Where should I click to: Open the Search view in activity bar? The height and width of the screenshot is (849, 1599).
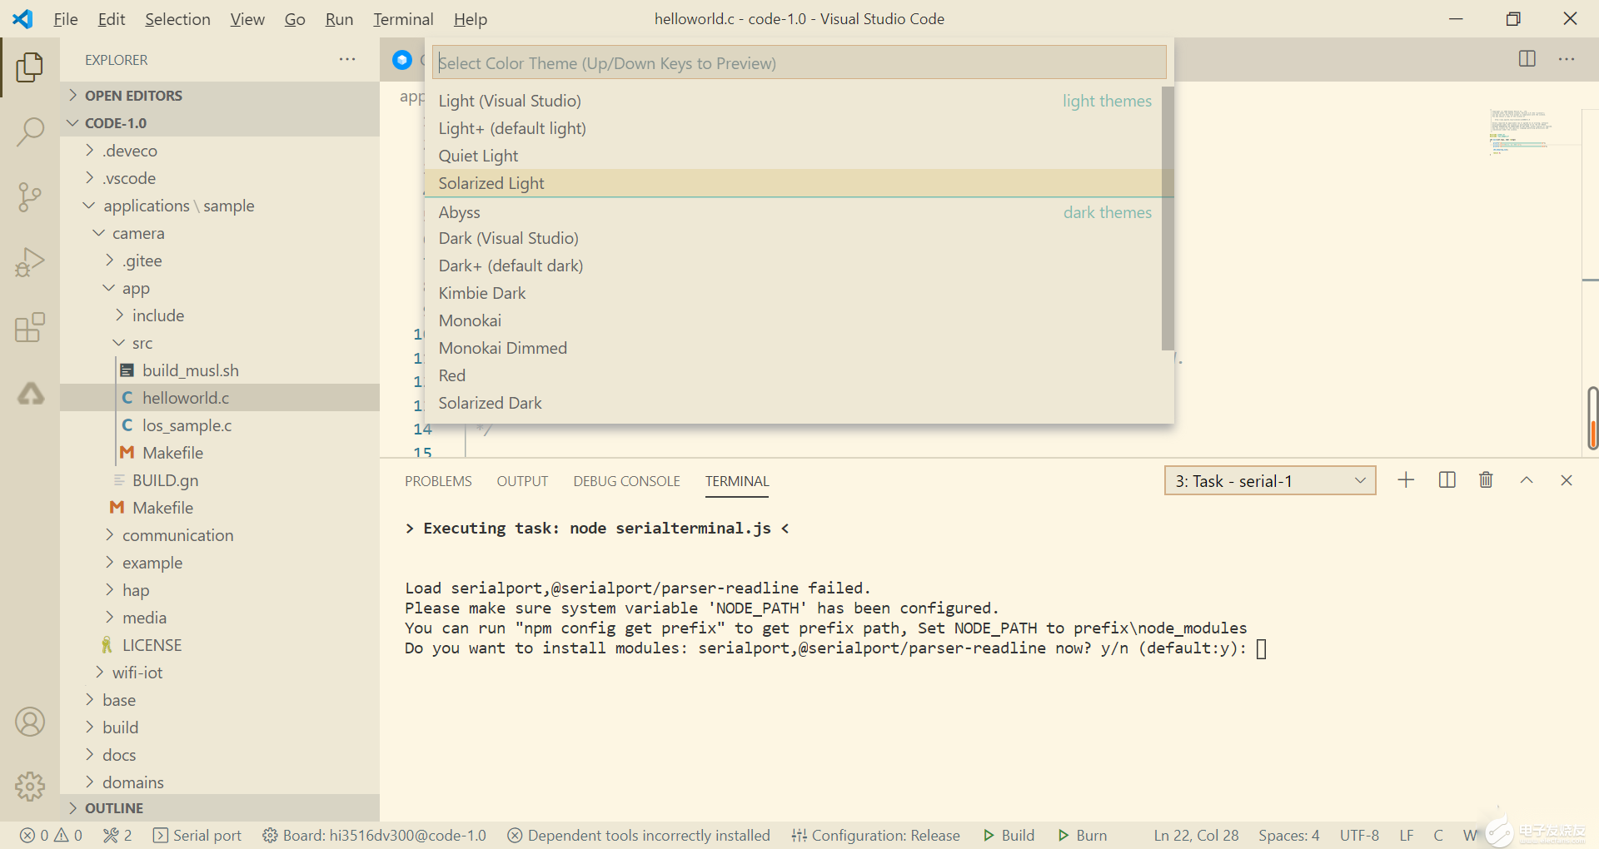[x=30, y=132]
